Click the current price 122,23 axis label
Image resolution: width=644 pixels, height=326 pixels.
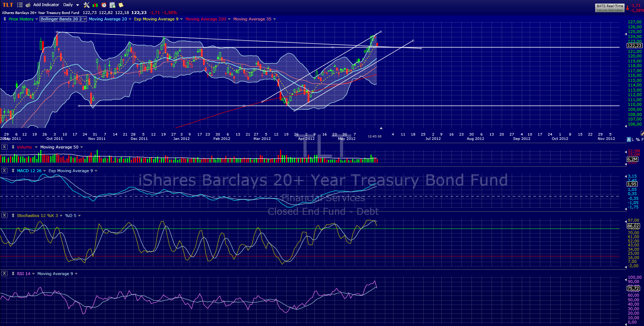click(x=635, y=46)
